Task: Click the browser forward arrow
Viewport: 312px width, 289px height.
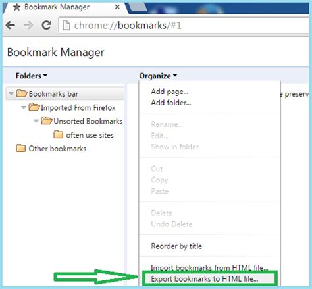Action: pyautogui.click(x=28, y=26)
